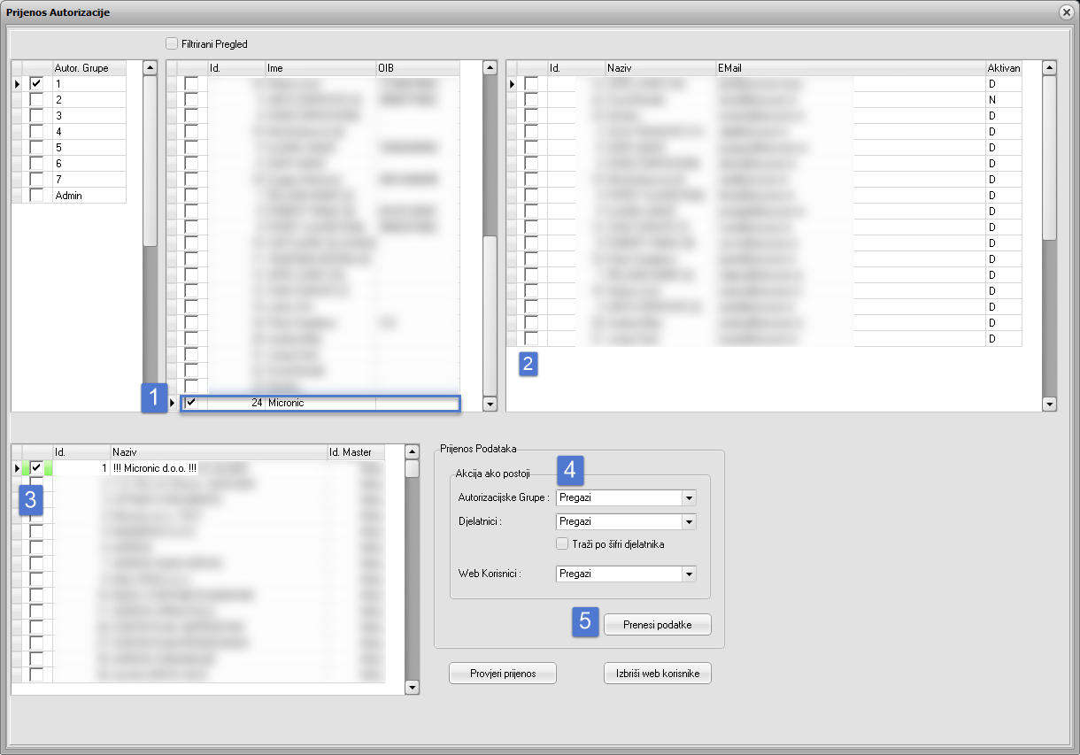This screenshot has width=1080, height=755.
Task: Uncheck the Micronic row checkbox
Action: (x=190, y=404)
